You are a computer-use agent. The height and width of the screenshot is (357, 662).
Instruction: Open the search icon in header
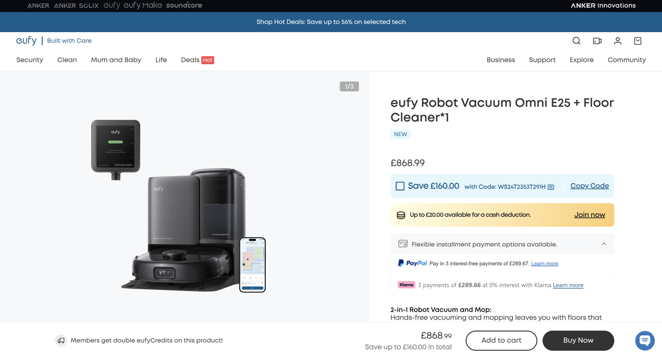[576, 41]
